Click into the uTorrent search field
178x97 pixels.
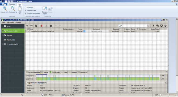[x=135, y=26]
